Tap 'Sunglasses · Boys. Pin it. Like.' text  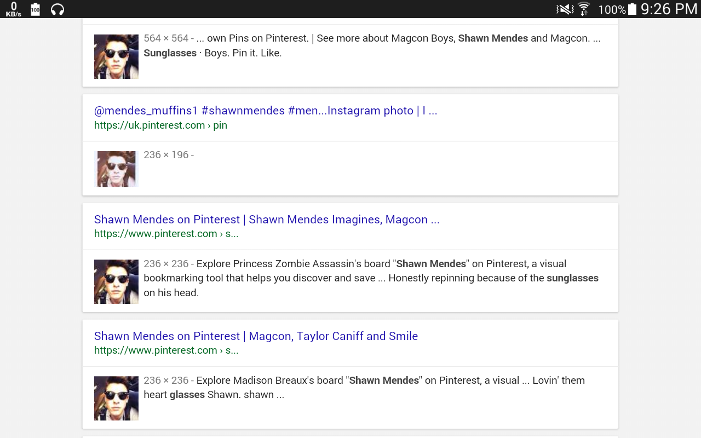[212, 53]
